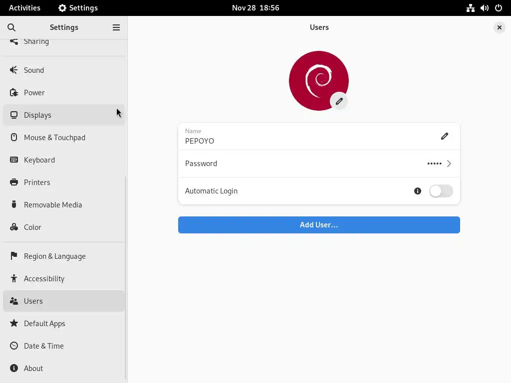Click the Sound speaker icon in sidebar
The height and width of the screenshot is (383, 511).
13,70
